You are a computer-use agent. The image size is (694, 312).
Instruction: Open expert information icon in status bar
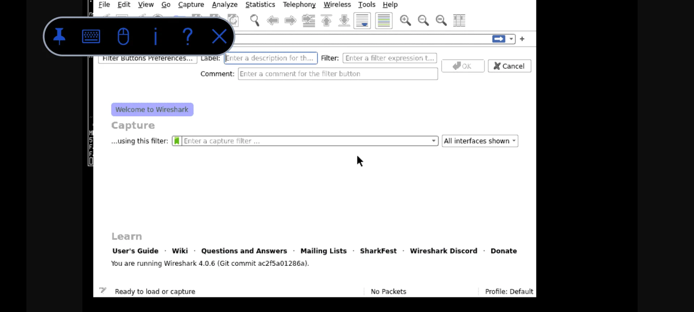click(x=103, y=291)
